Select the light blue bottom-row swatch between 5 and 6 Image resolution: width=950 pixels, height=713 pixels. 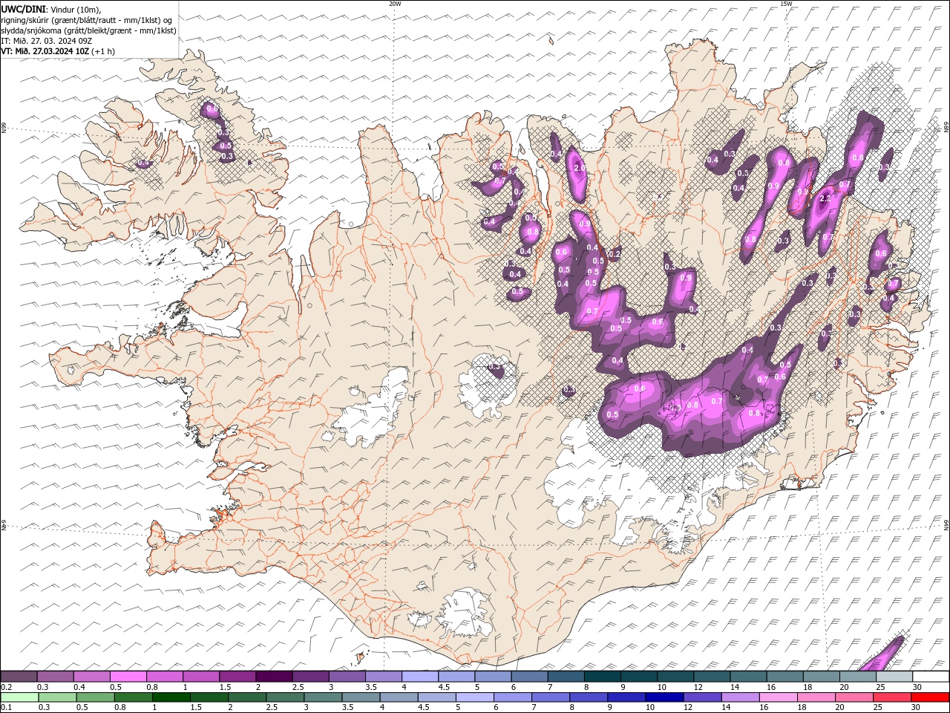coord(475,697)
